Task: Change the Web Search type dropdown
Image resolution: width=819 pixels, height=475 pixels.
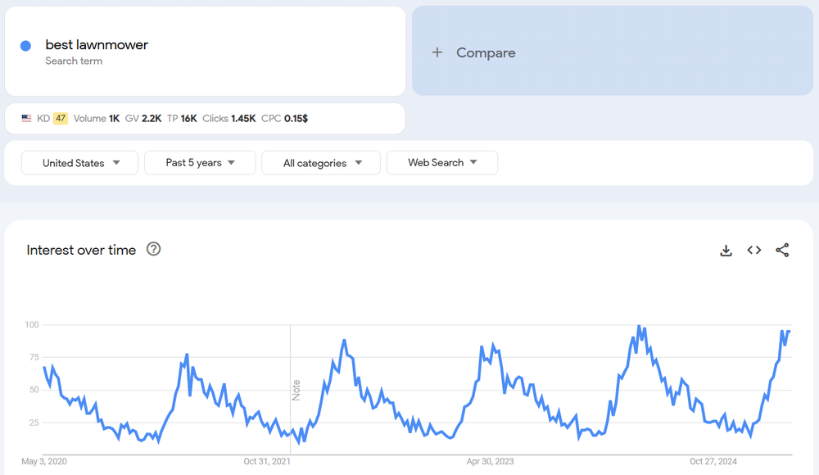Action: click(x=441, y=163)
